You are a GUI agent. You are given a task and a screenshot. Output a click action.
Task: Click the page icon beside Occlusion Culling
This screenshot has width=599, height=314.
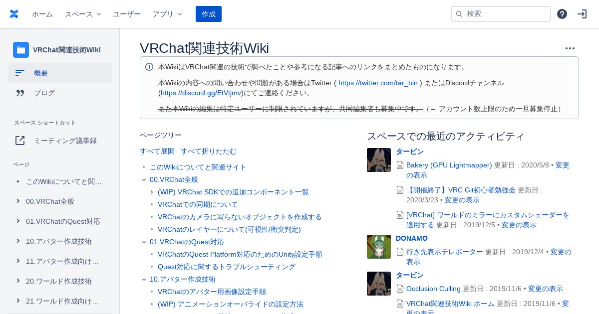[x=400, y=289]
